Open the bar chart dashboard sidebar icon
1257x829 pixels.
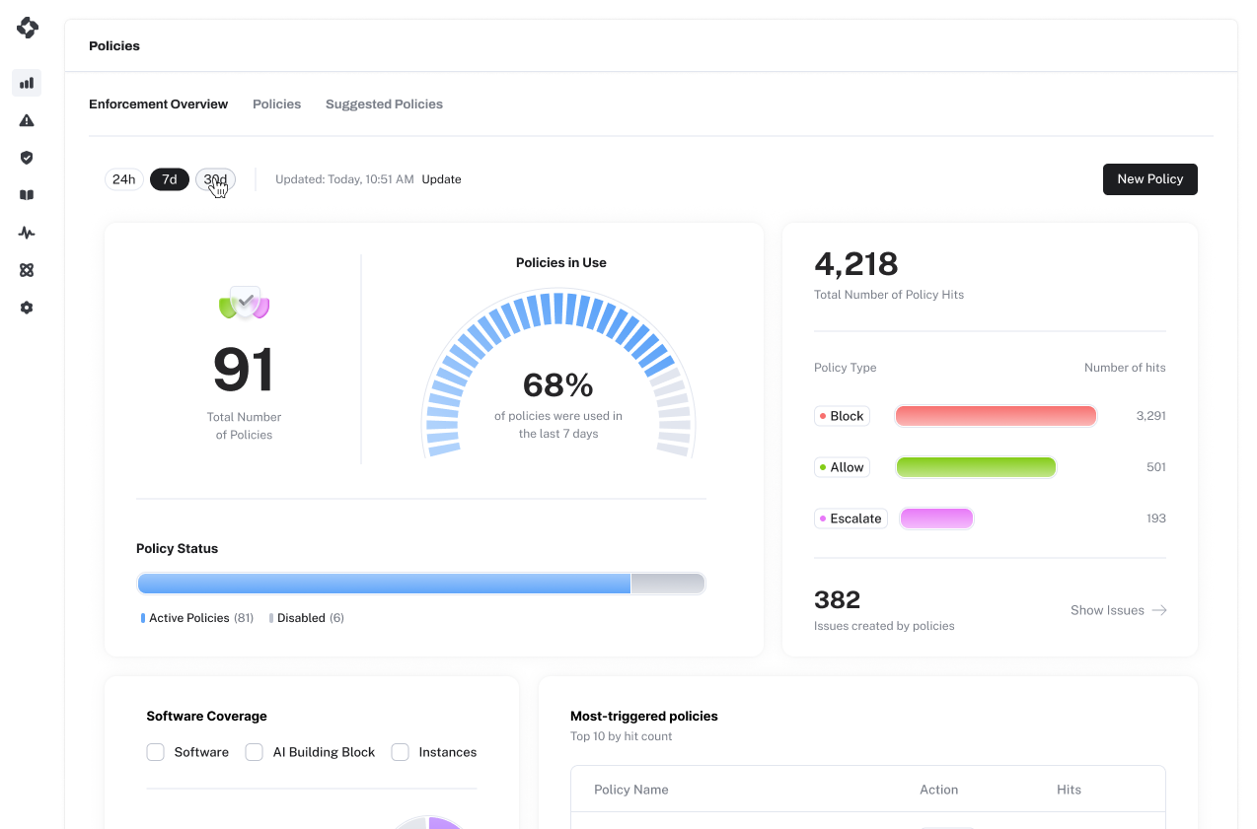(x=27, y=83)
